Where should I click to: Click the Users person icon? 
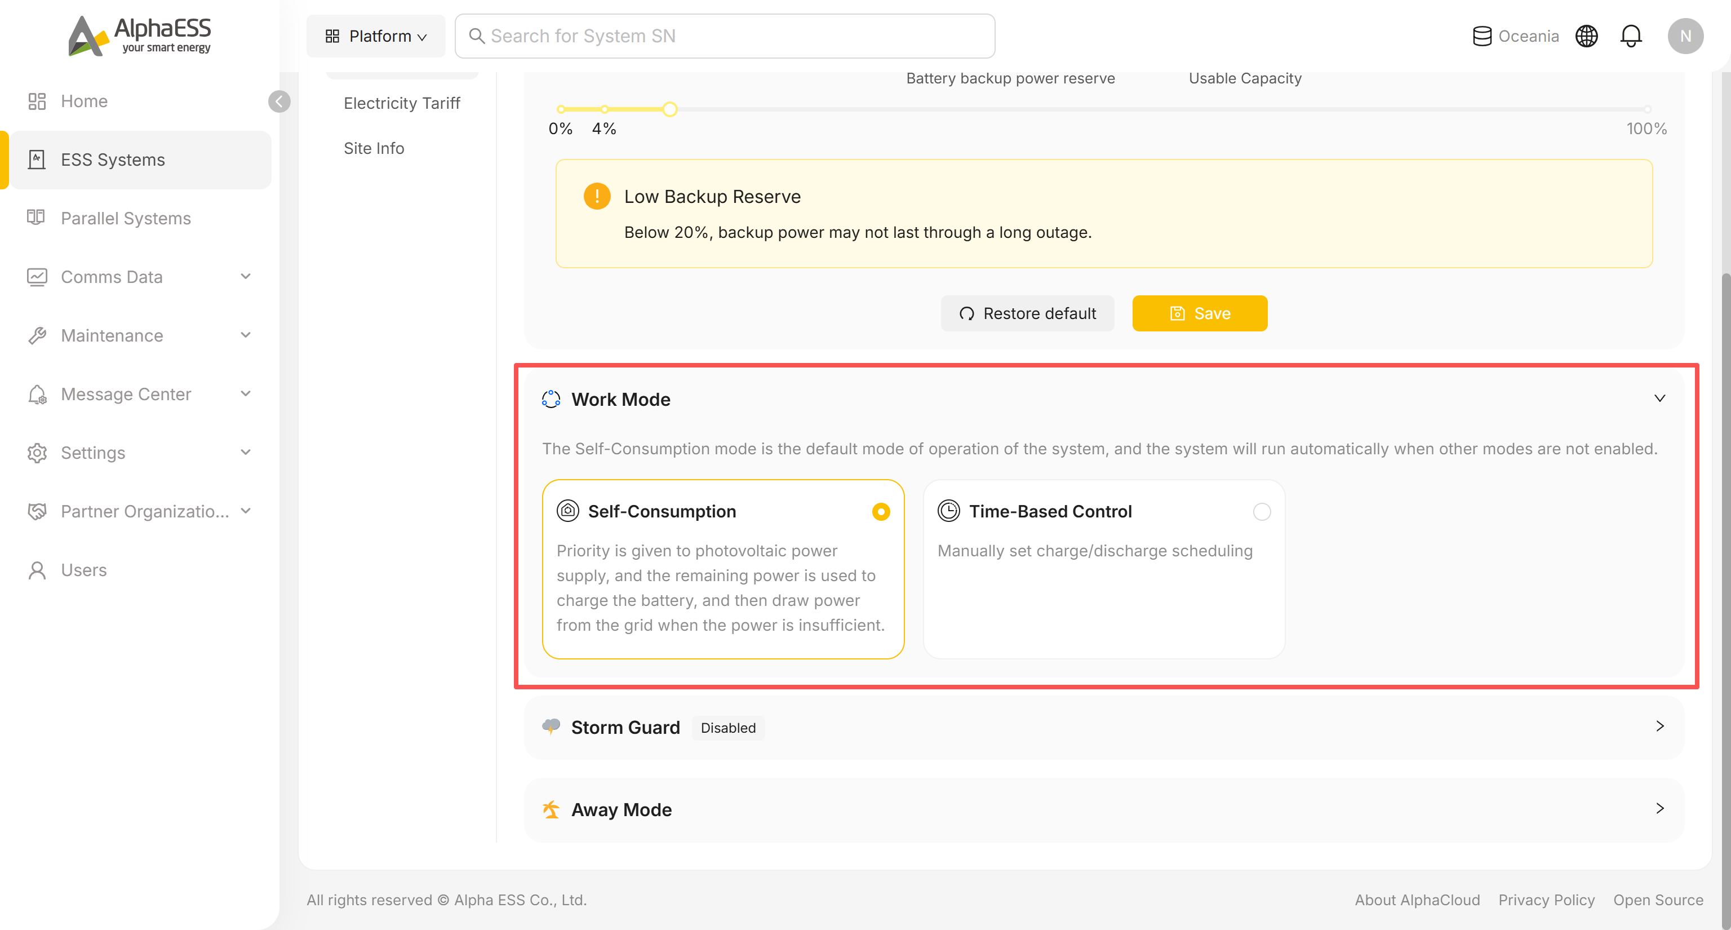pos(37,570)
